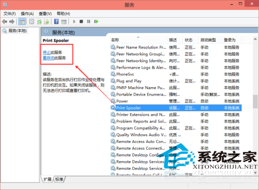
Task: Open the Properties toolbar icon
Action: (x=32, y=22)
